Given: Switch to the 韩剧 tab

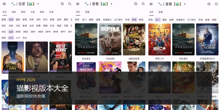Looking at the screenshot, I should pos(23,12).
